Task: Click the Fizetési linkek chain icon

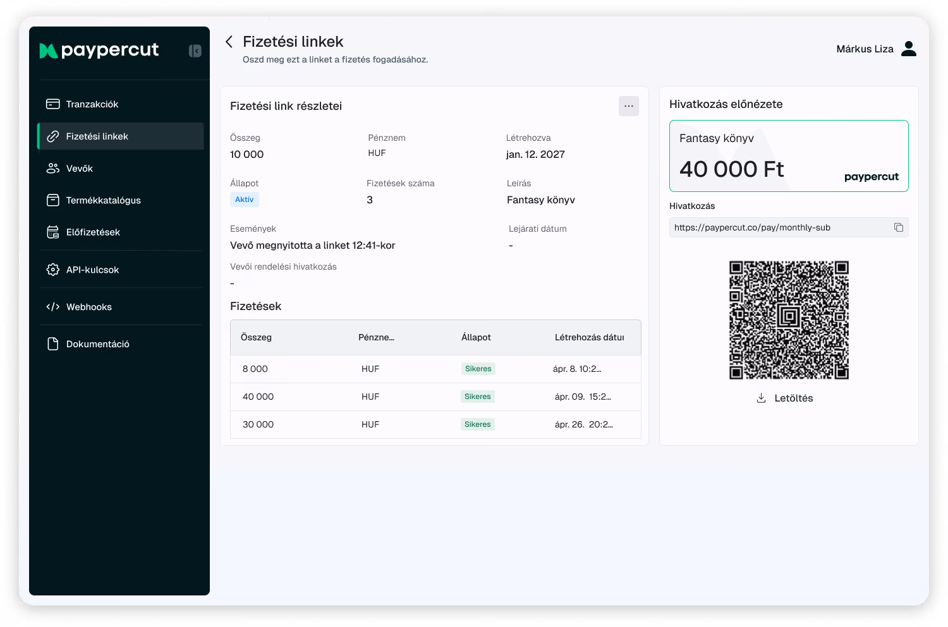Action: point(53,136)
